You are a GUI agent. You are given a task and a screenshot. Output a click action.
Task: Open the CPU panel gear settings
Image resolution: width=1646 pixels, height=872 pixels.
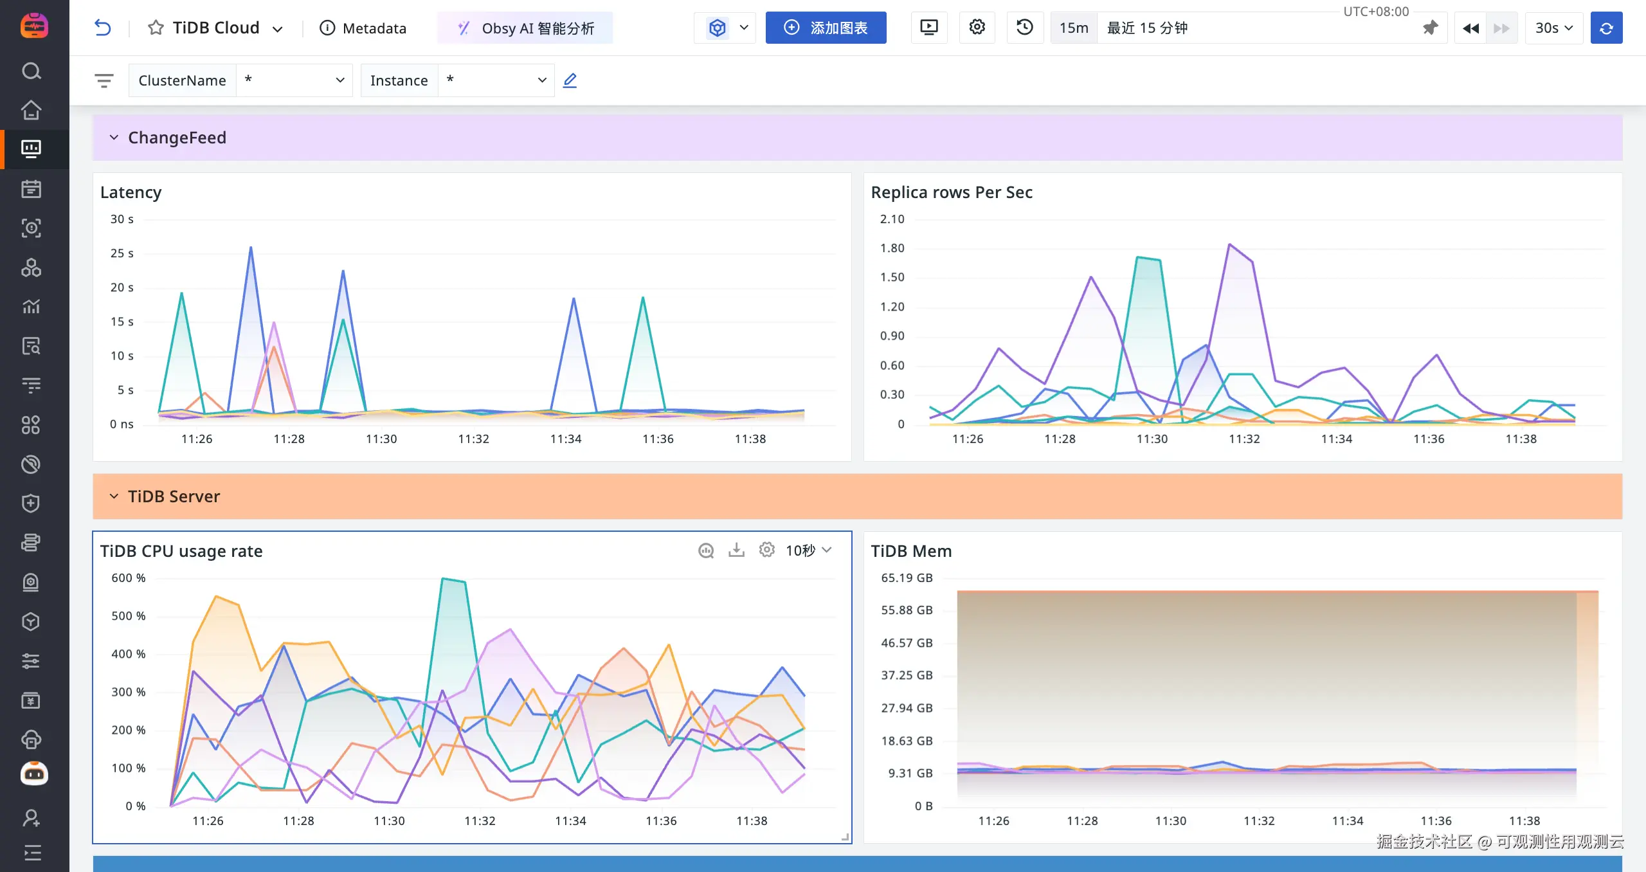(766, 550)
